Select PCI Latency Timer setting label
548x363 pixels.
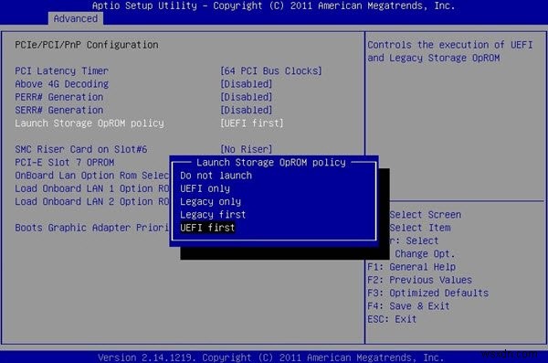click(x=61, y=71)
